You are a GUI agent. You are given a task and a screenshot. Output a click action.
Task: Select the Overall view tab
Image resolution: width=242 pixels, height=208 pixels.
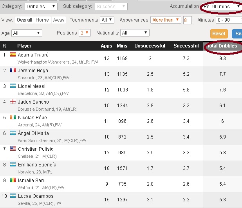click(24, 20)
